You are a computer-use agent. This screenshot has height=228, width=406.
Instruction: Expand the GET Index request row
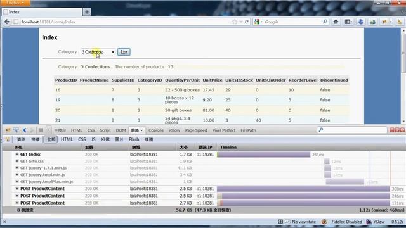click(17, 154)
